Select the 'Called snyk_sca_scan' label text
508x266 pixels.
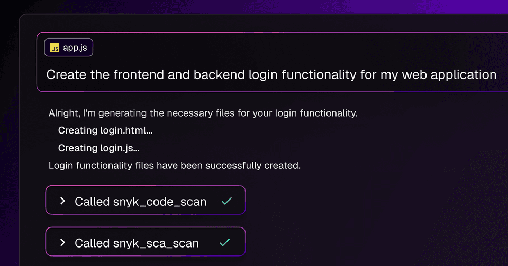(x=137, y=243)
